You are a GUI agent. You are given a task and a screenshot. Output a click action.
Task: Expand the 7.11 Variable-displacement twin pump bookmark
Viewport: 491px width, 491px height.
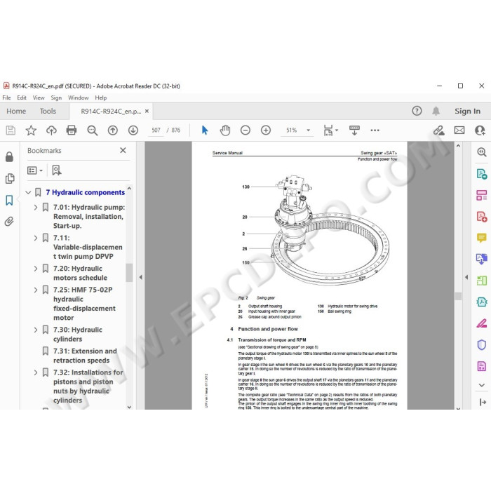point(36,238)
